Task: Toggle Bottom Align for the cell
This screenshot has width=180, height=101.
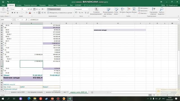Action: click(39, 9)
